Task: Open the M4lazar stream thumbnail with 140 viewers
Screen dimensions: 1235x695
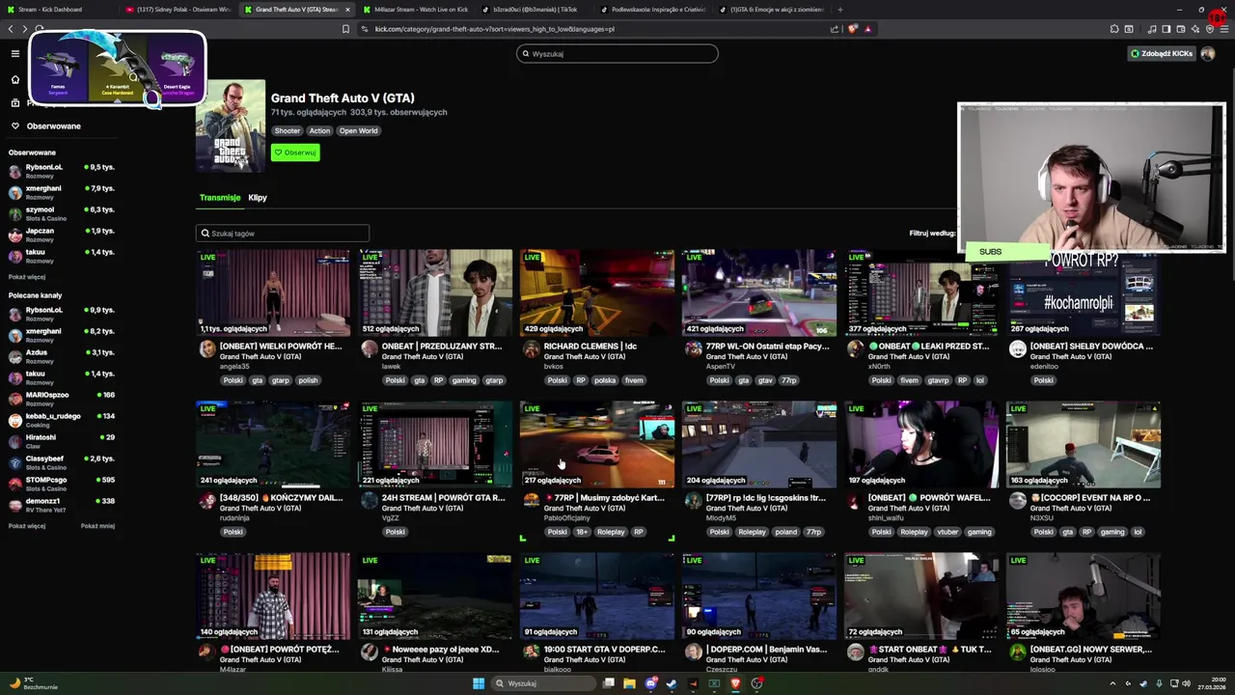Action: [x=273, y=596]
